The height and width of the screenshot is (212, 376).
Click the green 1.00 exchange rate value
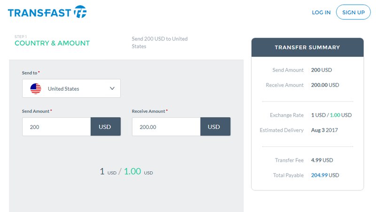133,172
